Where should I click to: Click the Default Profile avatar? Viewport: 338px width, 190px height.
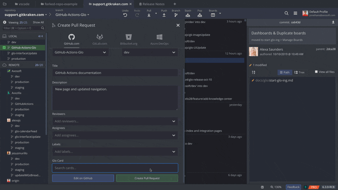click(x=305, y=13)
